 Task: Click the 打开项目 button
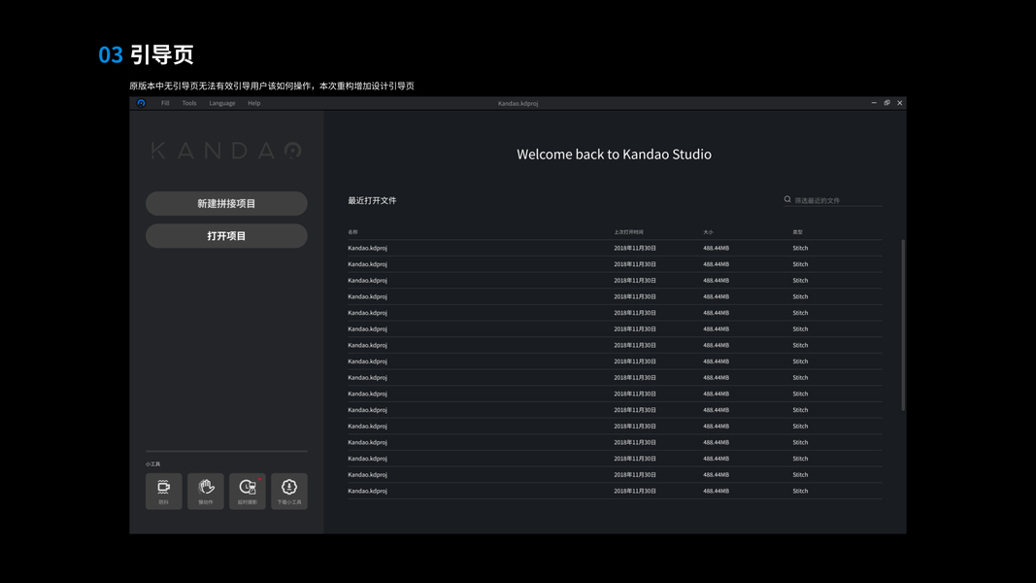point(226,236)
